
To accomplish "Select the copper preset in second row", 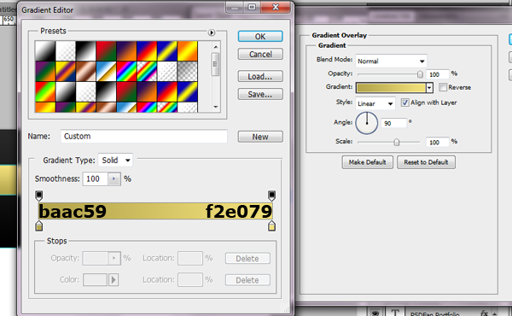I will pyautogui.click(x=85, y=71).
